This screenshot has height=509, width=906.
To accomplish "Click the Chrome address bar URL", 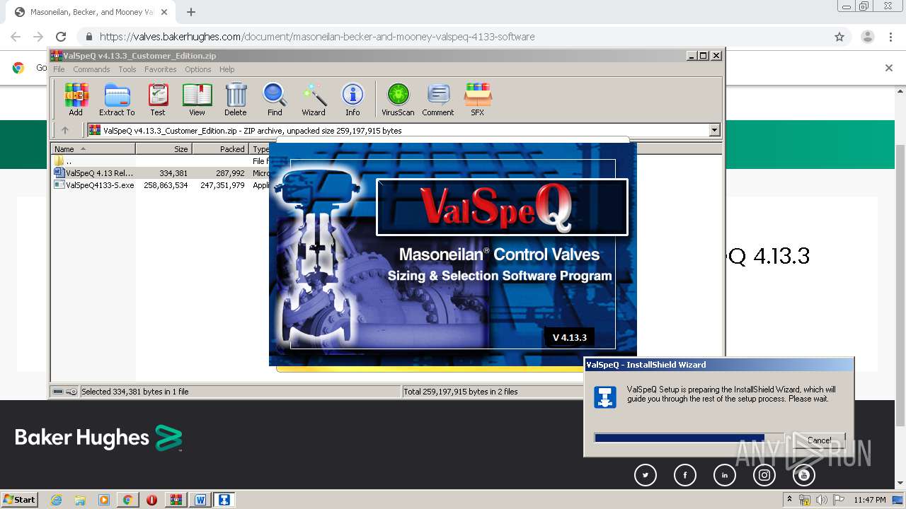I will [x=317, y=37].
